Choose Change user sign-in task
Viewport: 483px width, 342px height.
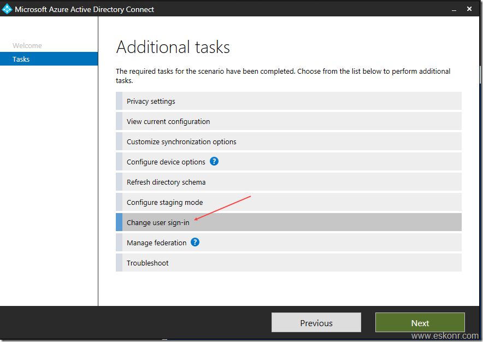point(288,222)
